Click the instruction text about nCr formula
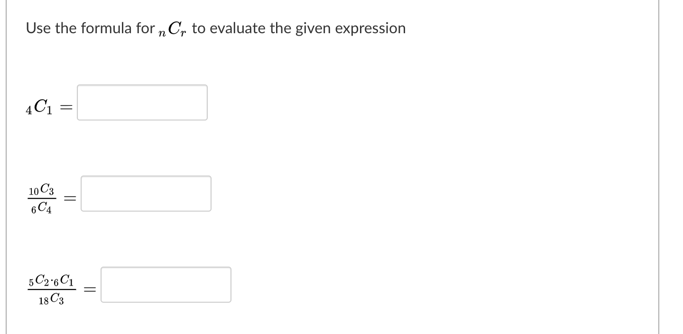The width and height of the screenshot is (683, 334). pyautogui.click(x=216, y=28)
